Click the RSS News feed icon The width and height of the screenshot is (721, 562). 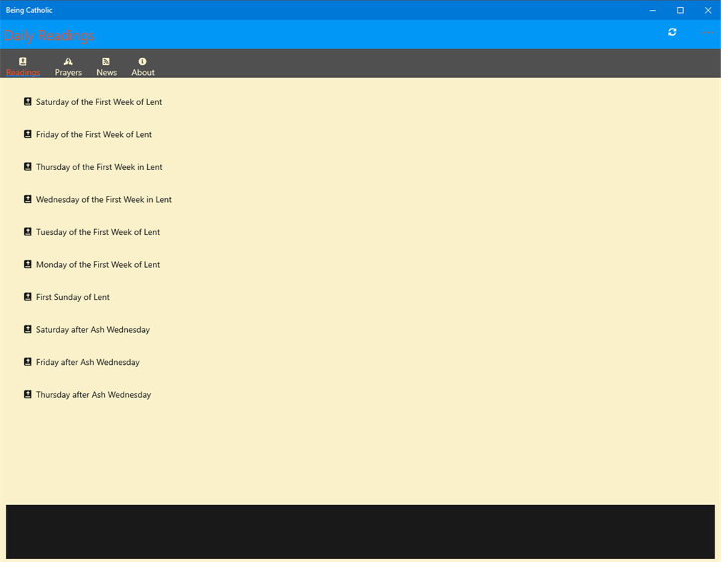click(x=106, y=61)
